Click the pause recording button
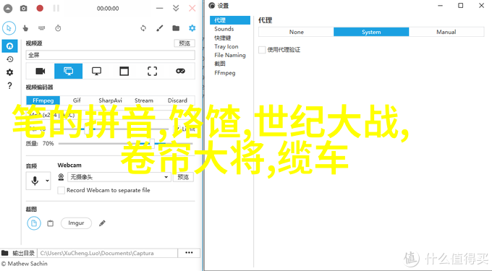The height and width of the screenshot is (271, 492). [x=56, y=9]
